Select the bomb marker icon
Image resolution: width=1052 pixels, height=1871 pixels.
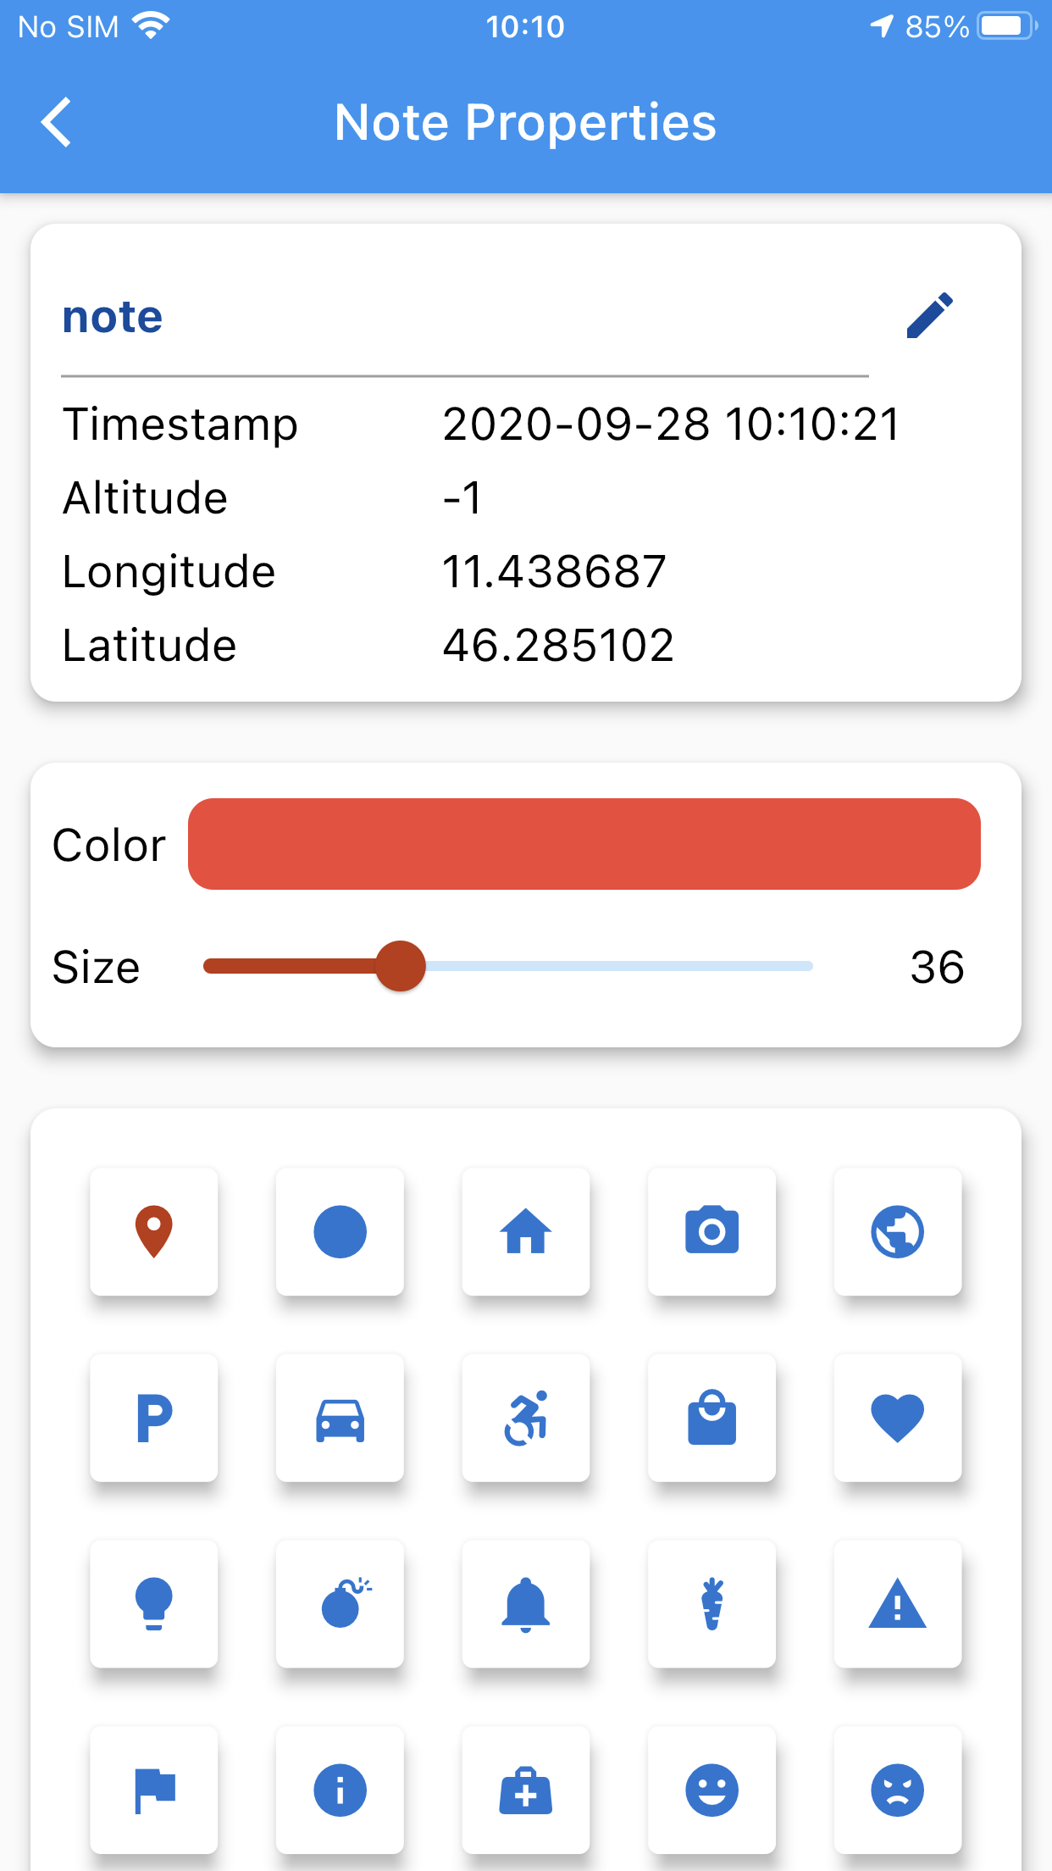[x=340, y=1604]
